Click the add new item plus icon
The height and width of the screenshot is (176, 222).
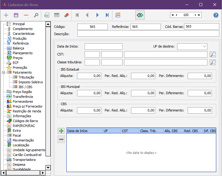(6, 15)
